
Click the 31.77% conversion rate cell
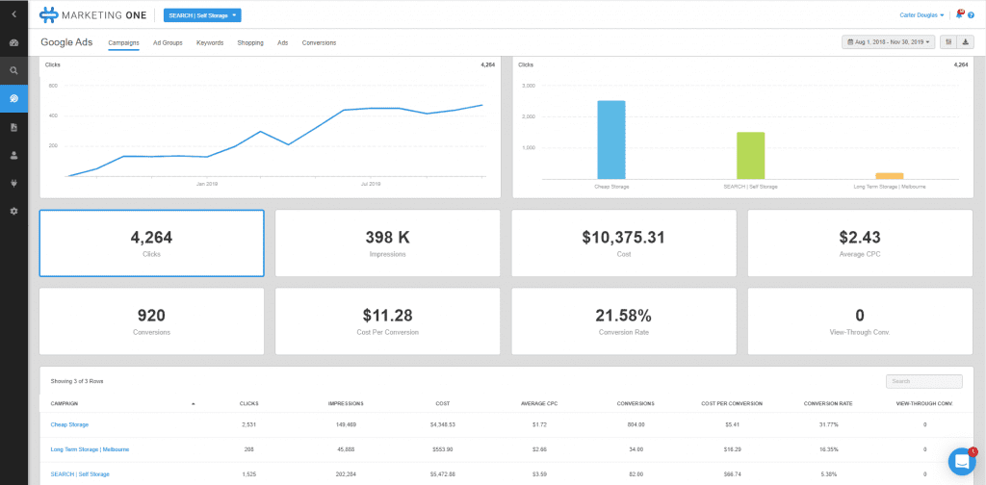coord(829,424)
